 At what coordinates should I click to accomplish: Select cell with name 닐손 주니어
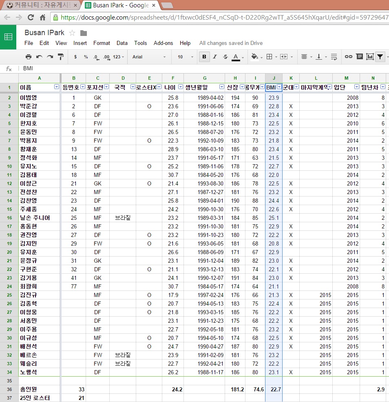point(40,218)
